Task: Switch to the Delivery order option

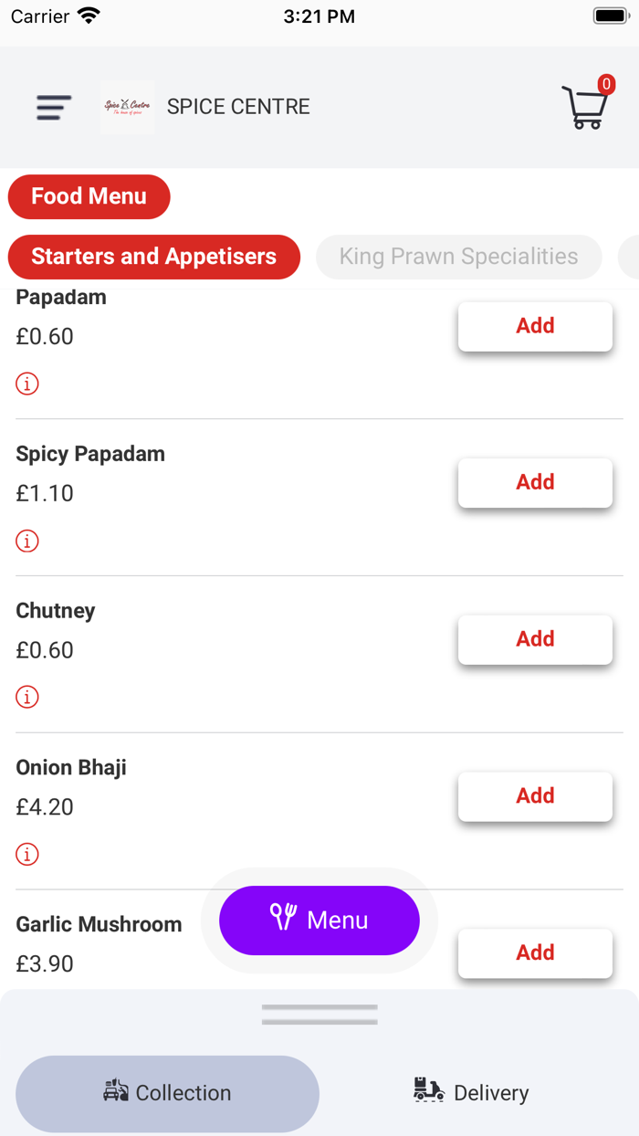Action: [470, 1092]
